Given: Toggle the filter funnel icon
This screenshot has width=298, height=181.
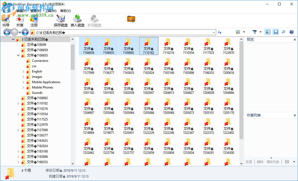Looking at the screenshot, I should click(255, 32).
